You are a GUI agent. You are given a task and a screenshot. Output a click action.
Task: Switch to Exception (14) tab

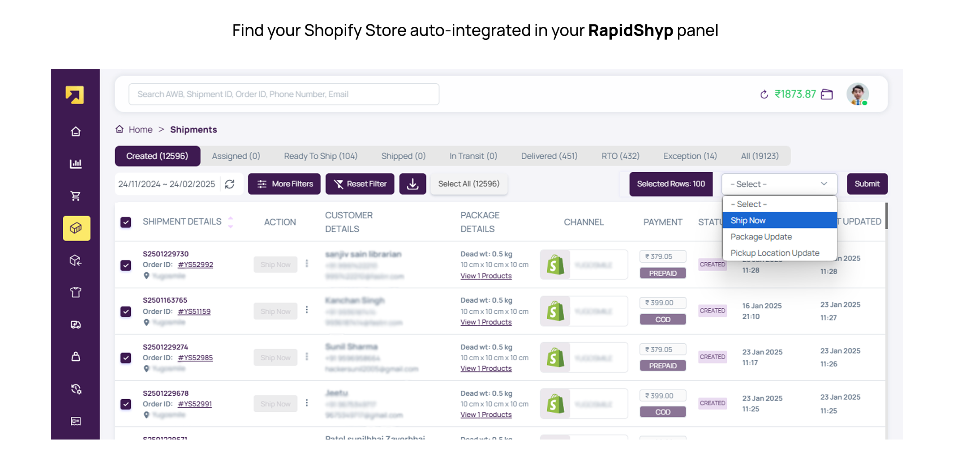pyautogui.click(x=690, y=156)
